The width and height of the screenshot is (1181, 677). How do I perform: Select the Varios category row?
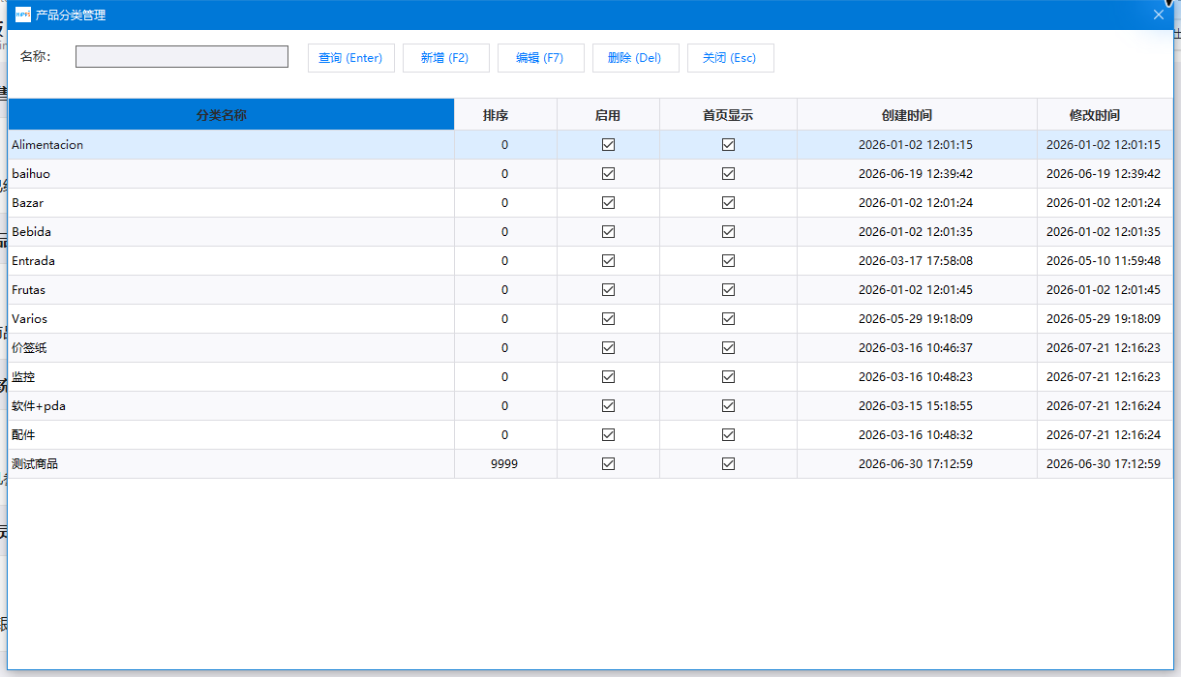point(590,319)
